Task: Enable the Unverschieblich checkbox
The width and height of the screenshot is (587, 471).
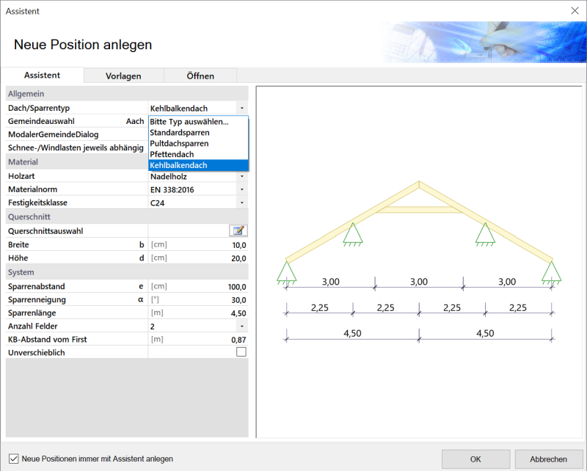Action: click(x=241, y=352)
